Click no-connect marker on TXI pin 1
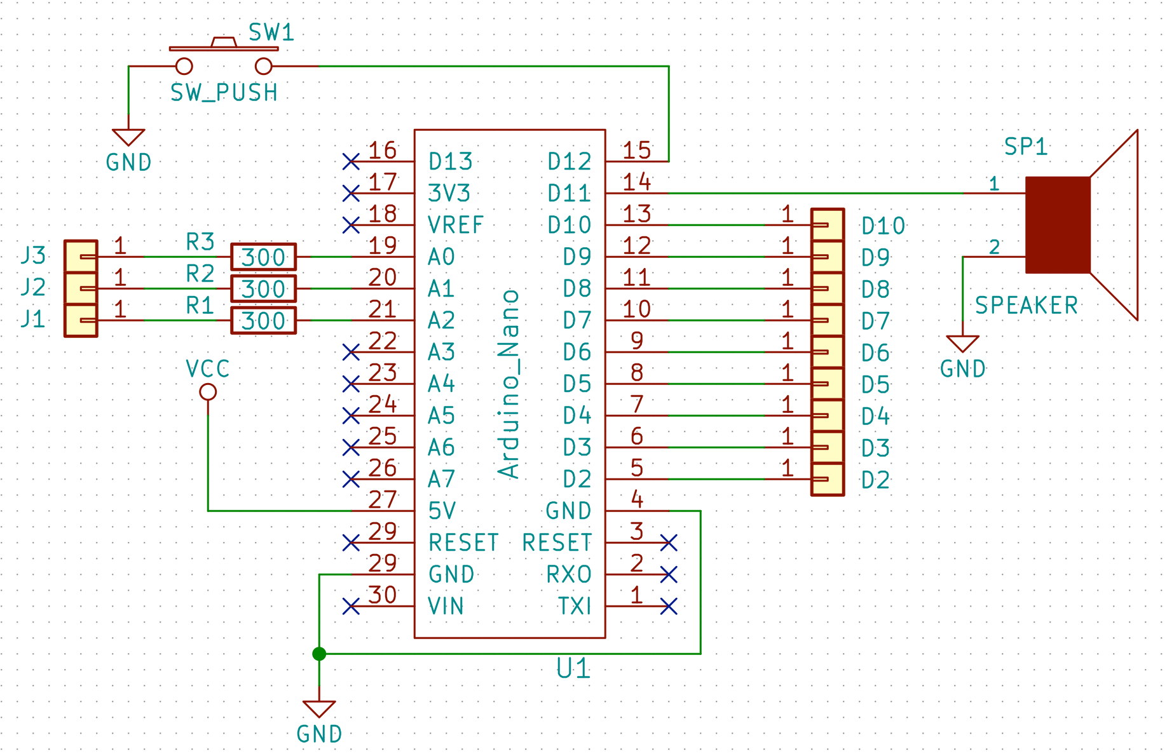This screenshot has width=1167, height=756. (669, 606)
